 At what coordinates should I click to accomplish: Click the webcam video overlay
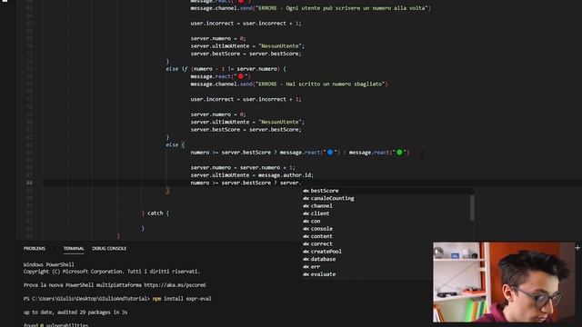(504, 282)
